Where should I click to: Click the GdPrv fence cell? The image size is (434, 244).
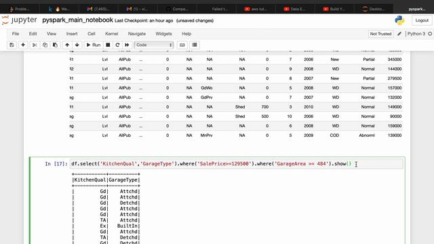(x=207, y=98)
